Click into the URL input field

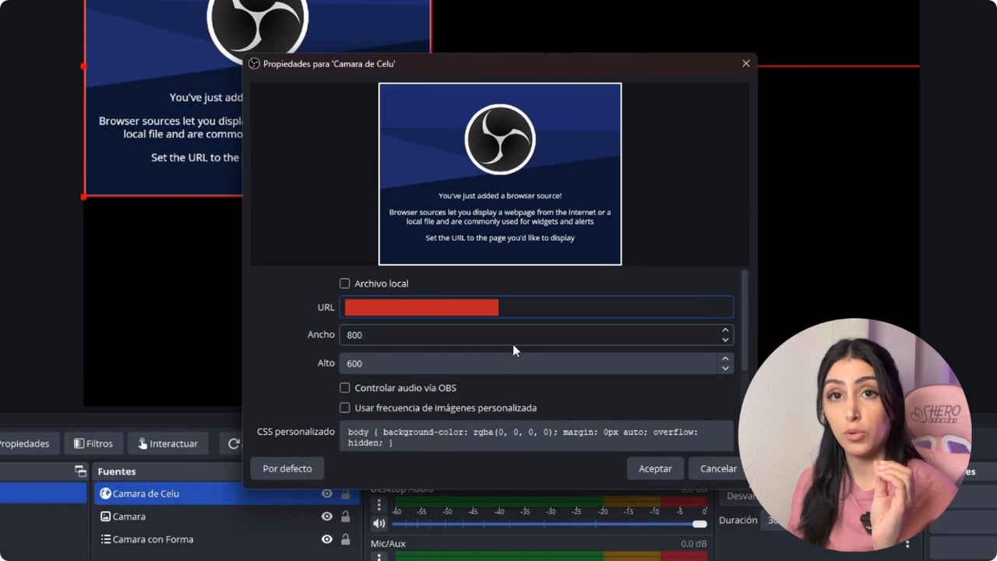(x=537, y=307)
